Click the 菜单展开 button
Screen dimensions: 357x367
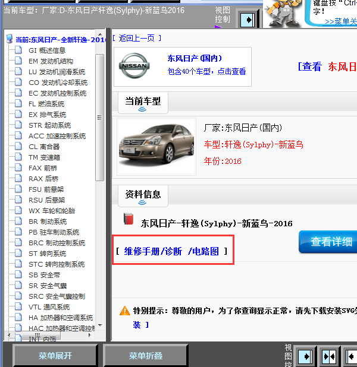coord(55,356)
